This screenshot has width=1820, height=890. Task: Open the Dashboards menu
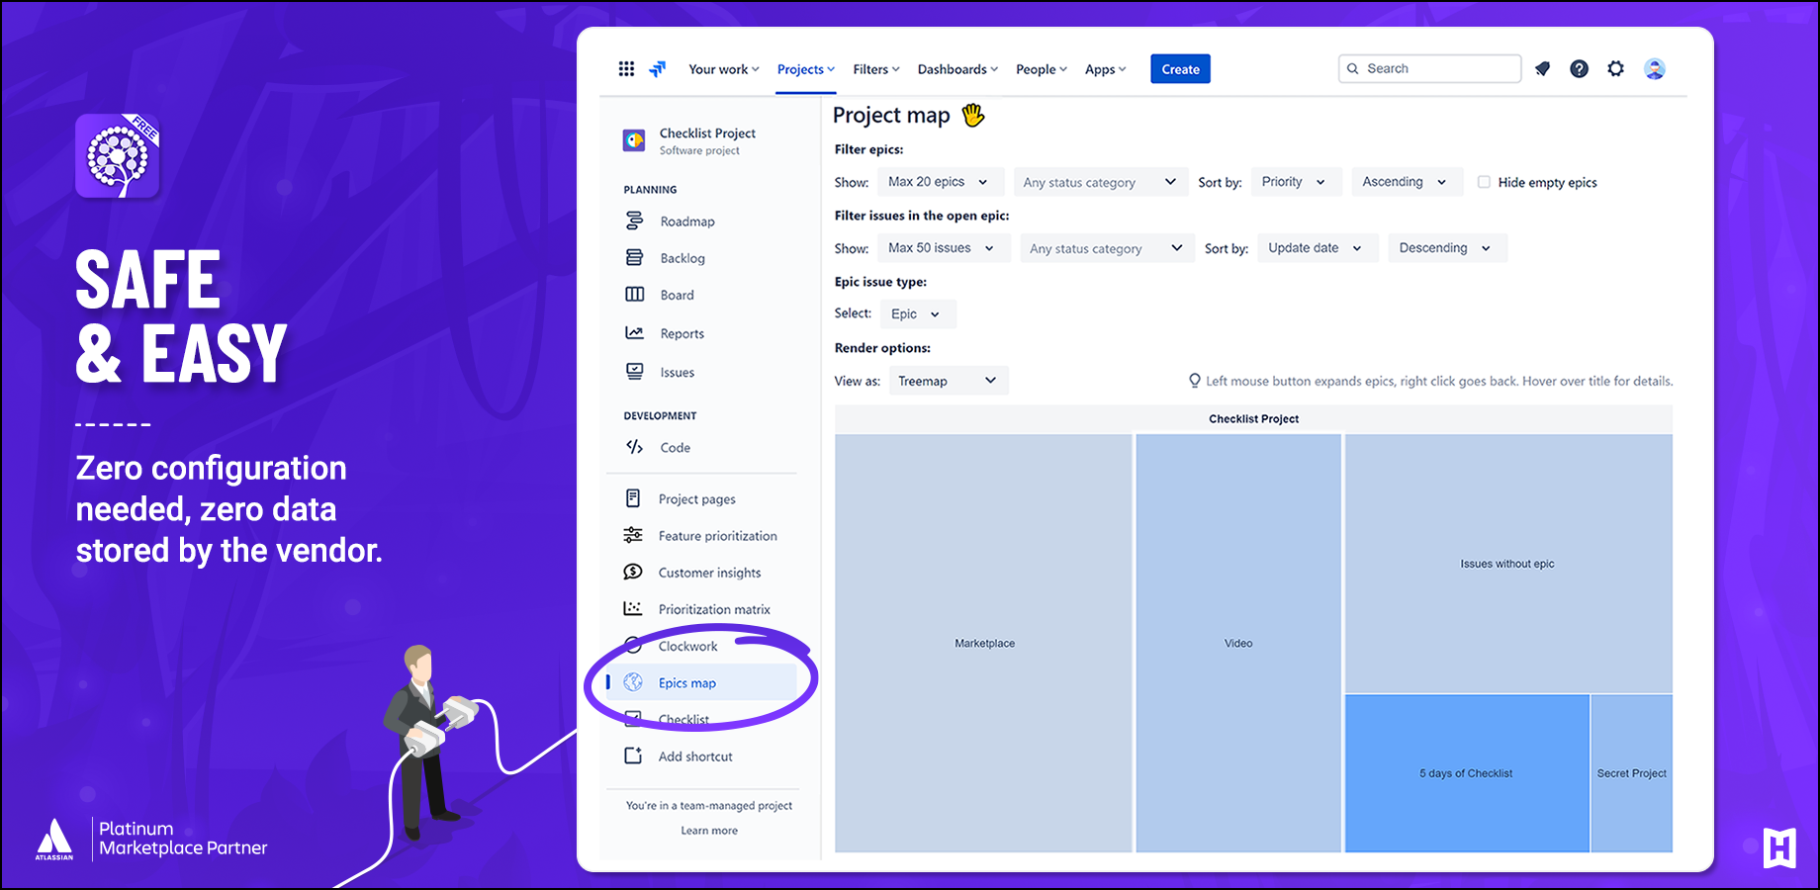(x=957, y=69)
